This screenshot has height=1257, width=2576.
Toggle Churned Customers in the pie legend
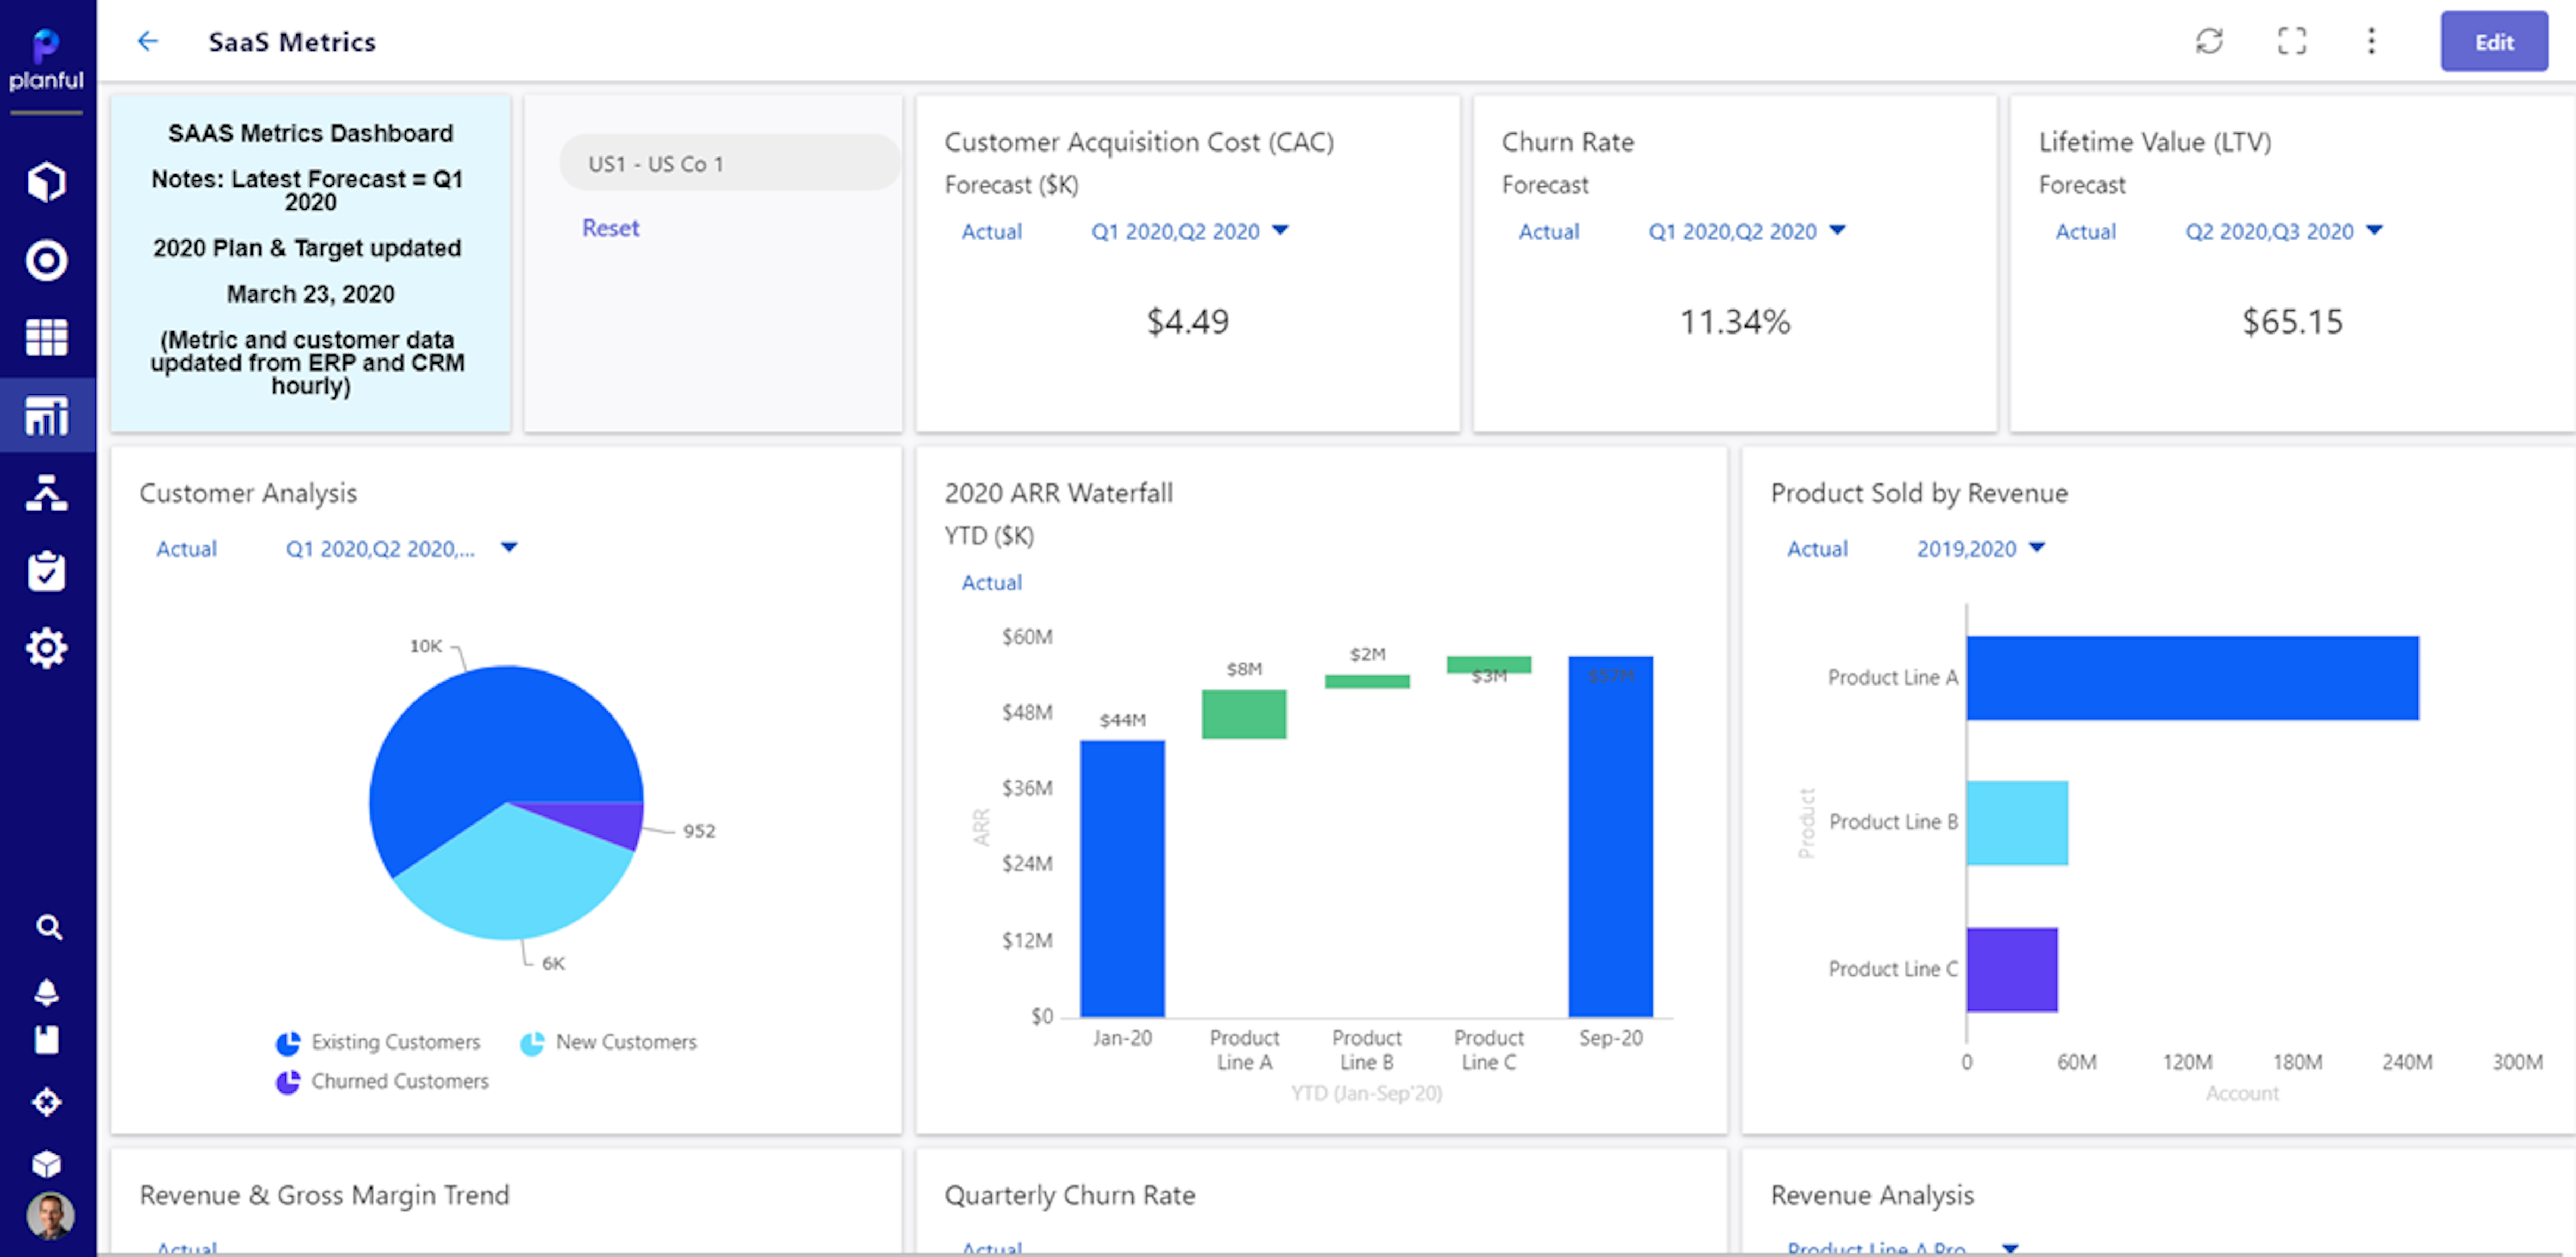pos(382,1081)
